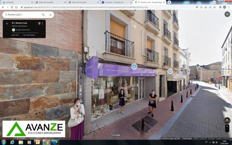Switch to the second Datos del Inmueble tab
Image resolution: width=232 pixels, height=145 pixels.
[x=83, y=2]
